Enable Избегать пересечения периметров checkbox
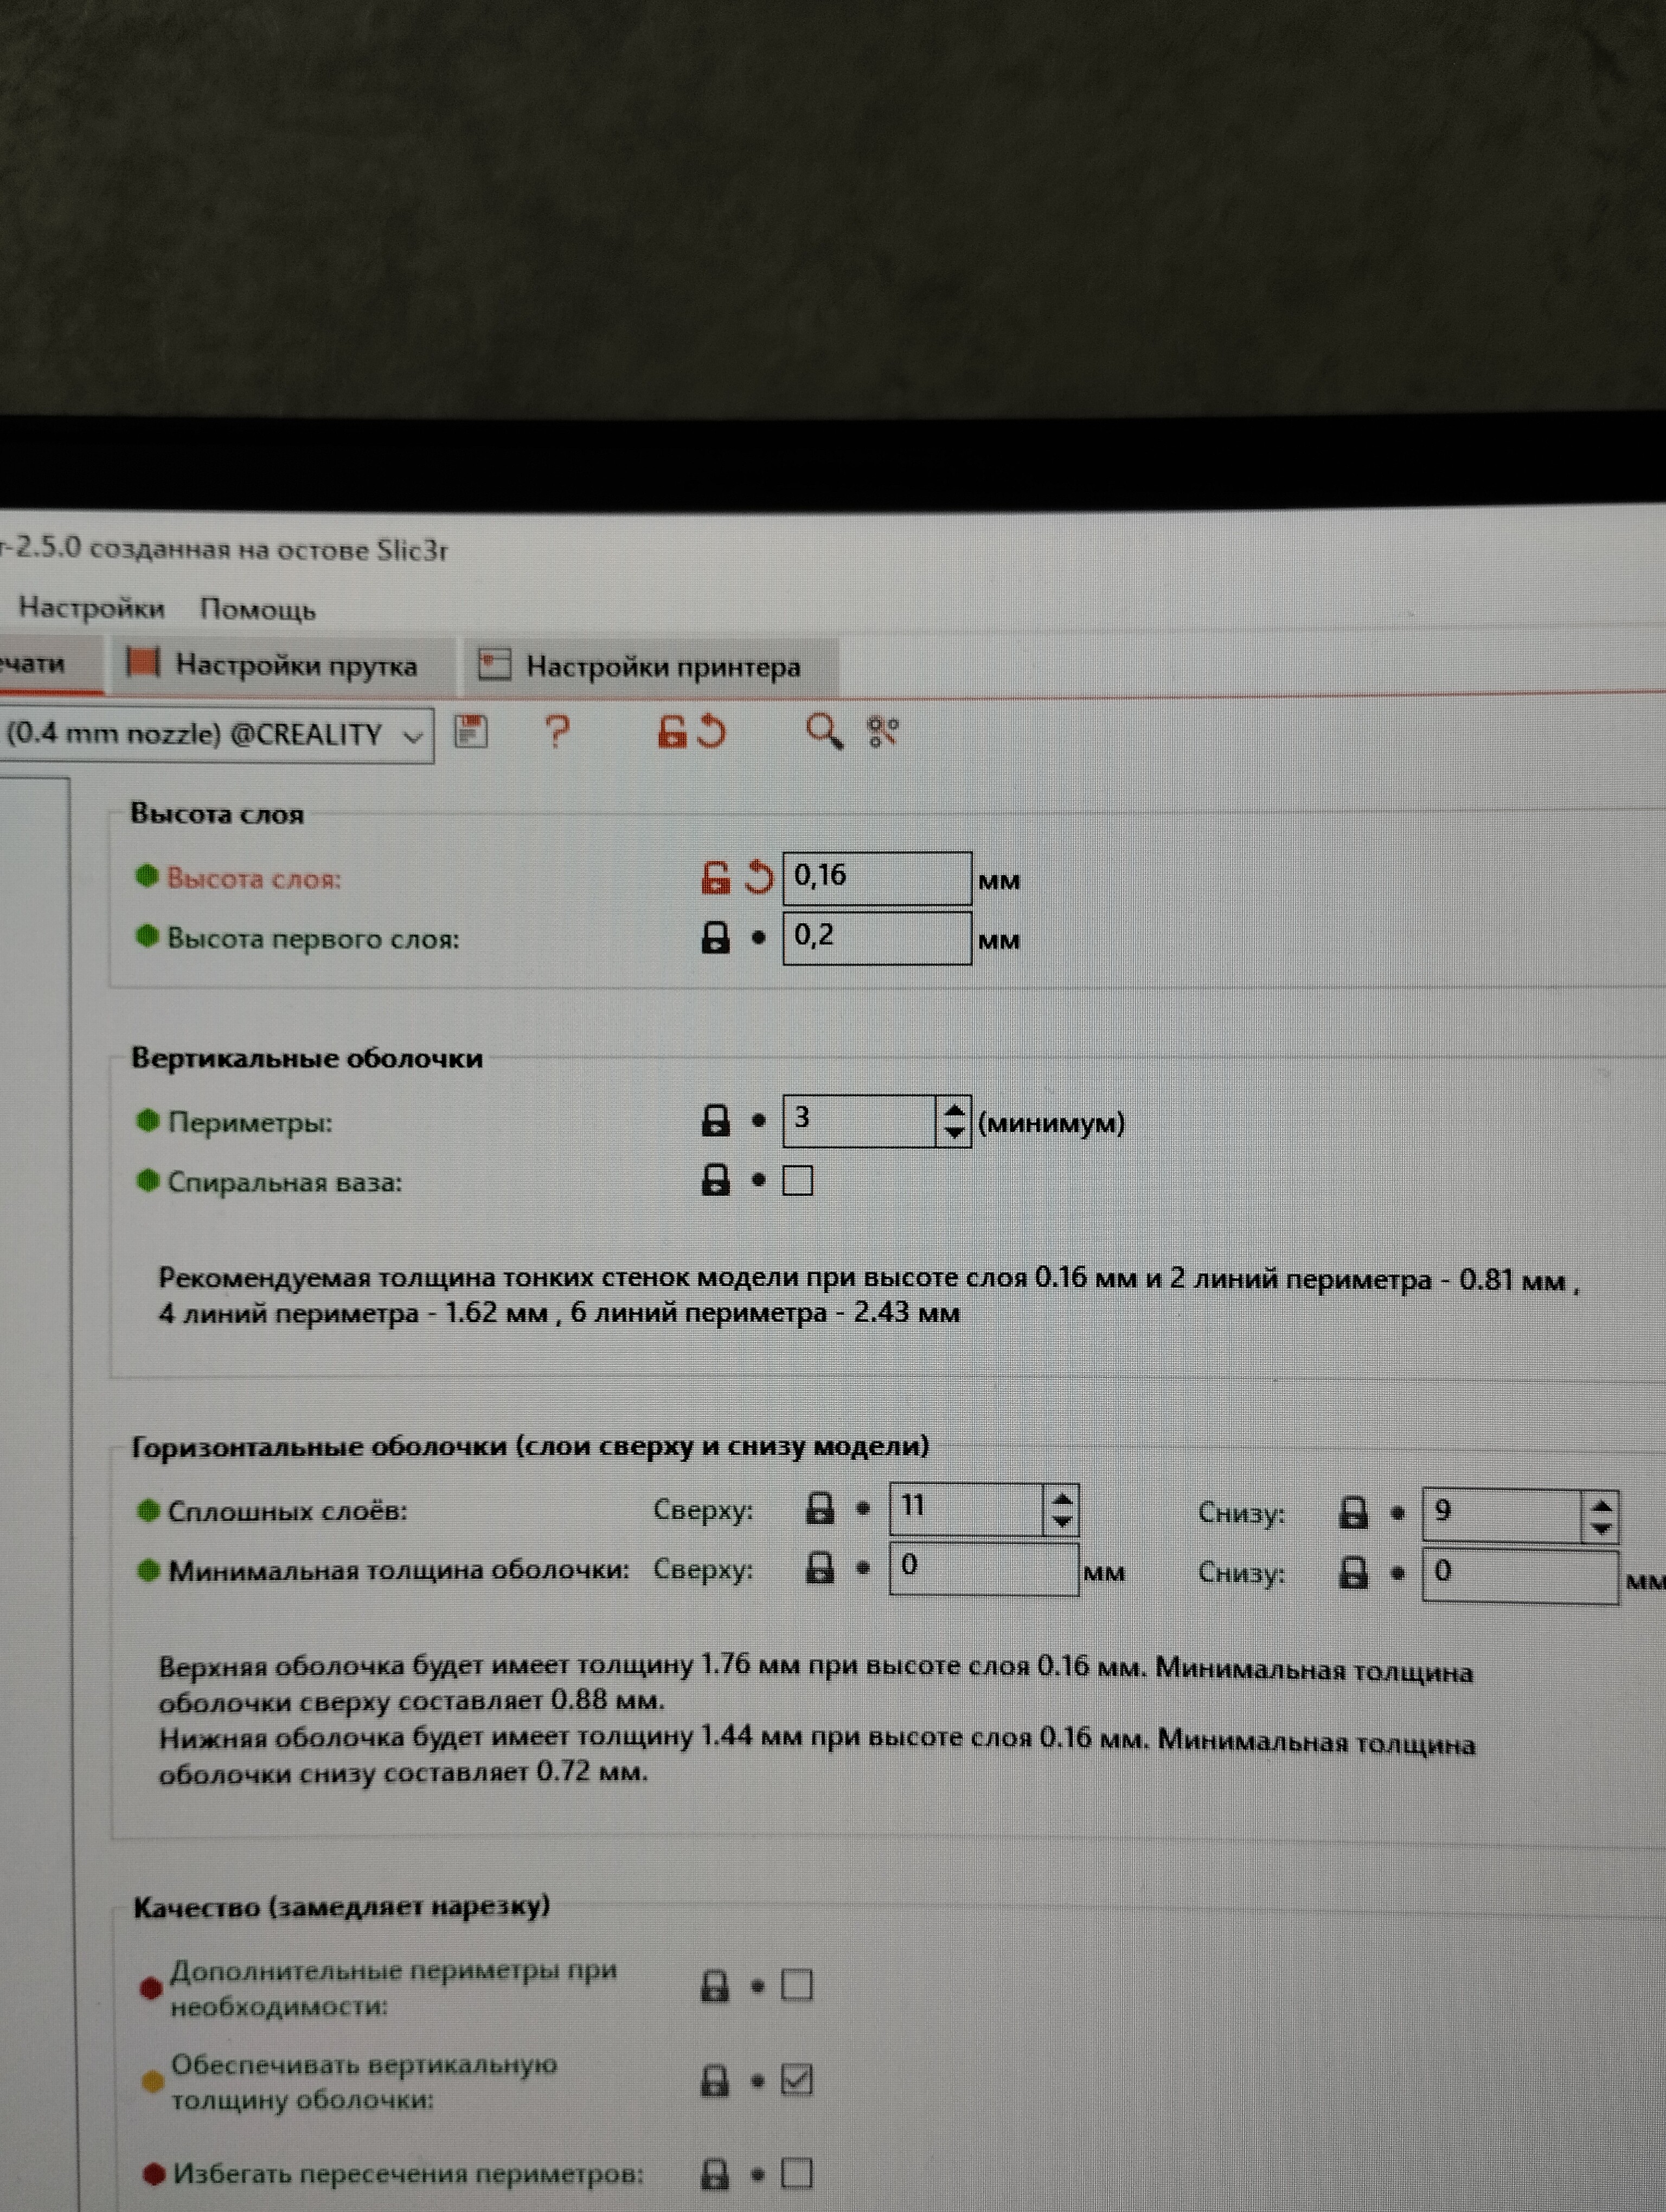Screen dimensions: 1666x2212 tap(796, 2173)
